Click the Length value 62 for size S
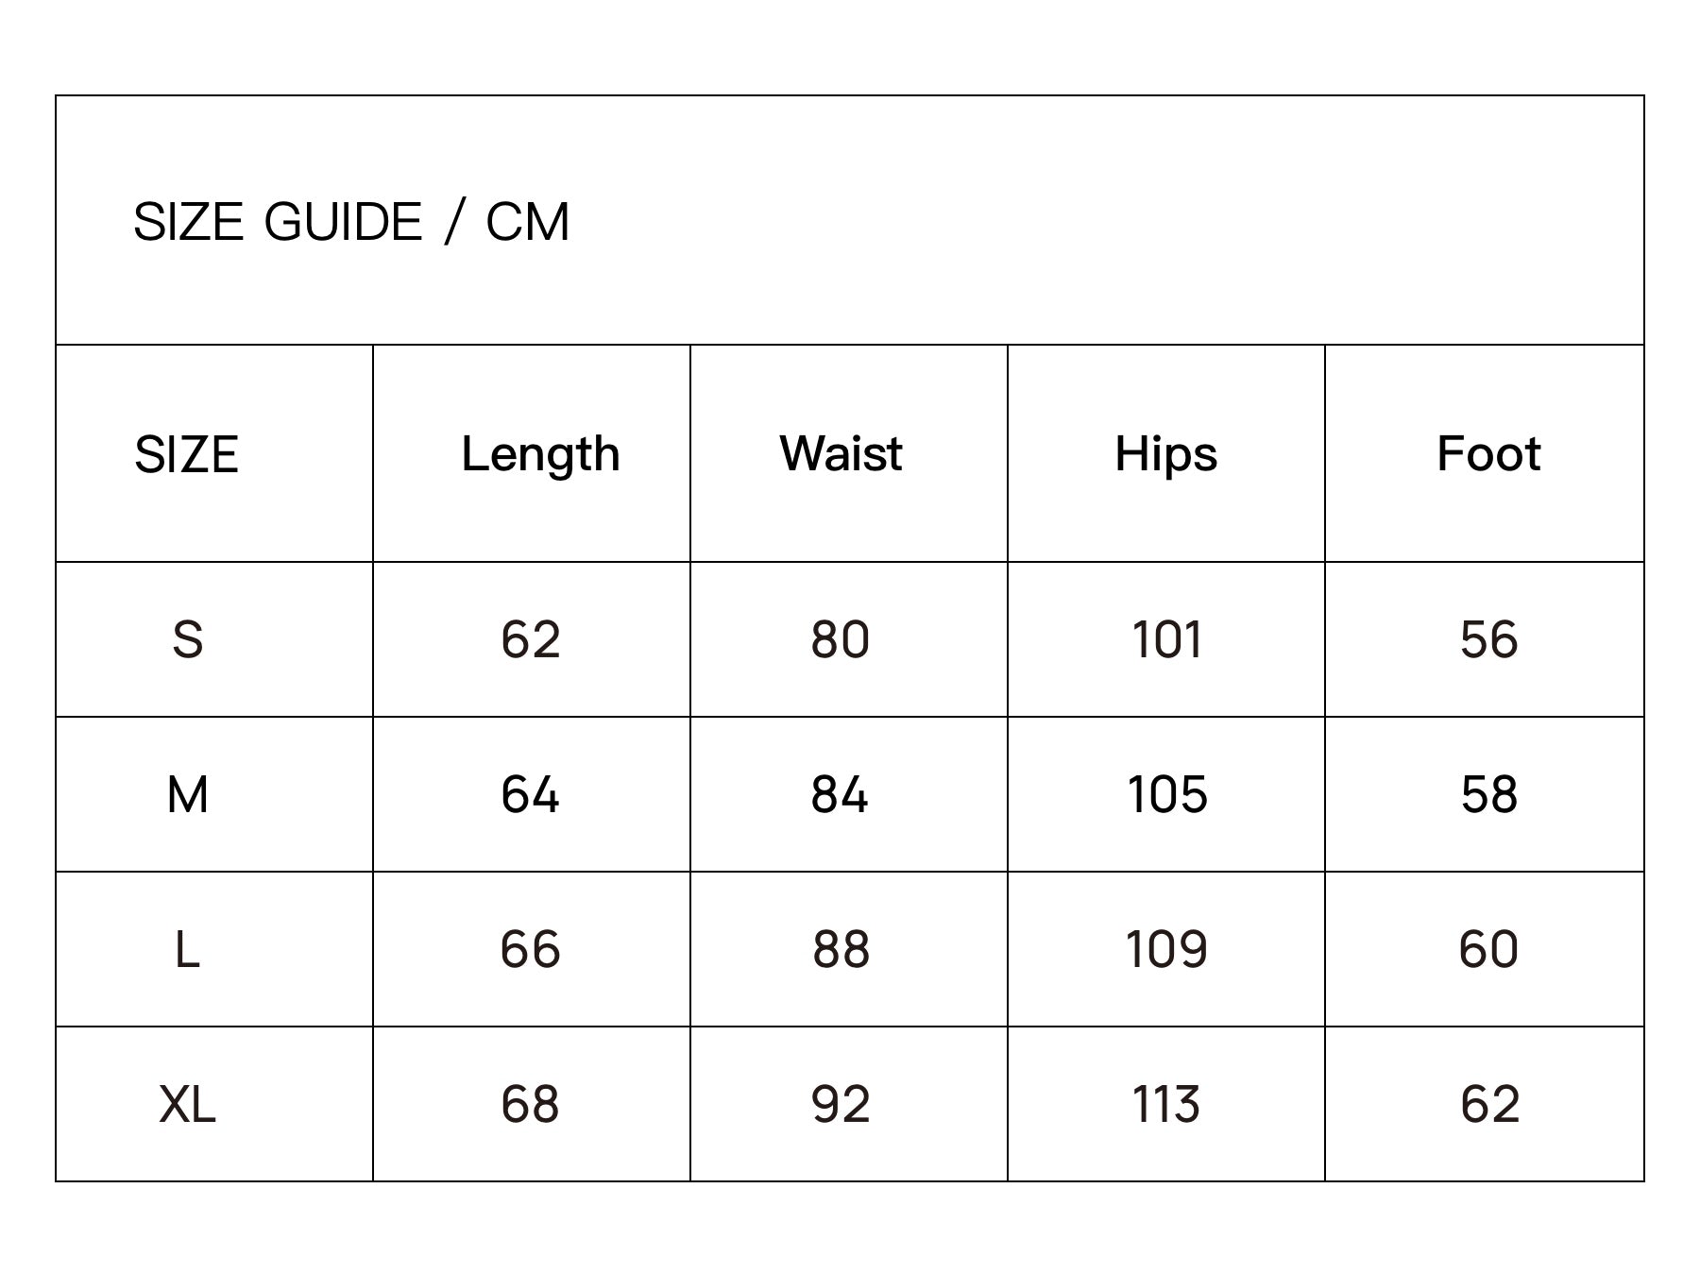The width and height of the screenshot is (1700, 1273). (x=531, y=639)
